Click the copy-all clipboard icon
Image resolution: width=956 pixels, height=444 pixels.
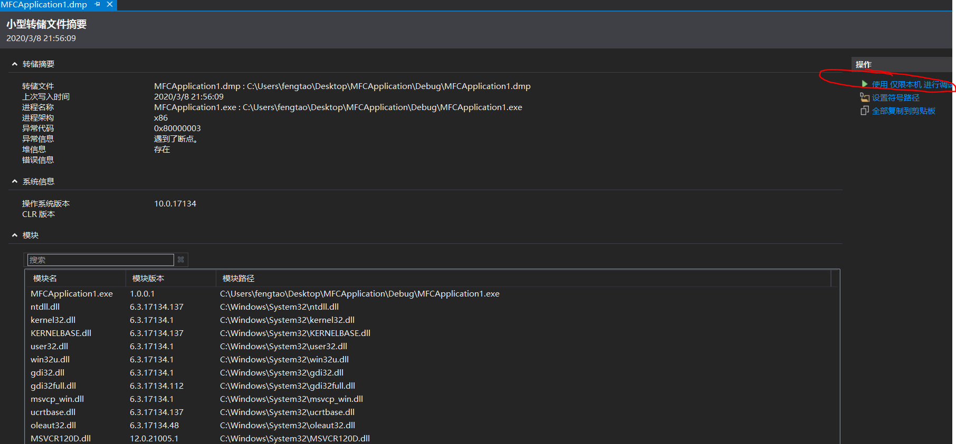point(865,111)
